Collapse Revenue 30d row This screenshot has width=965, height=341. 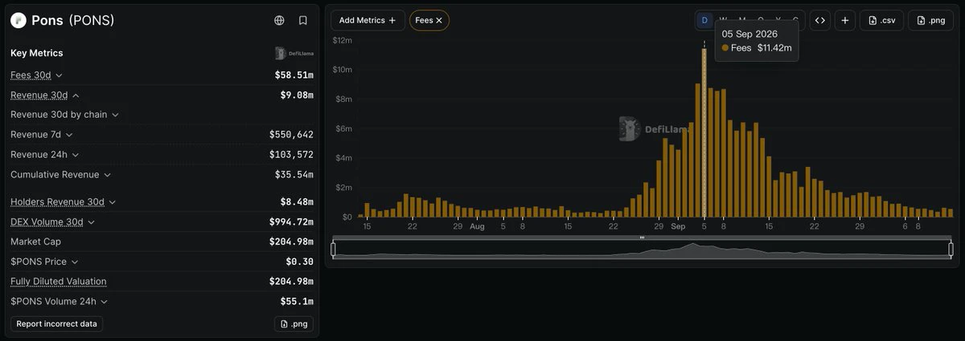76,95
